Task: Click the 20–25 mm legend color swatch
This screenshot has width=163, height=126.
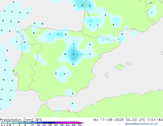Action: pyautogui.click(x=46, y=123)
